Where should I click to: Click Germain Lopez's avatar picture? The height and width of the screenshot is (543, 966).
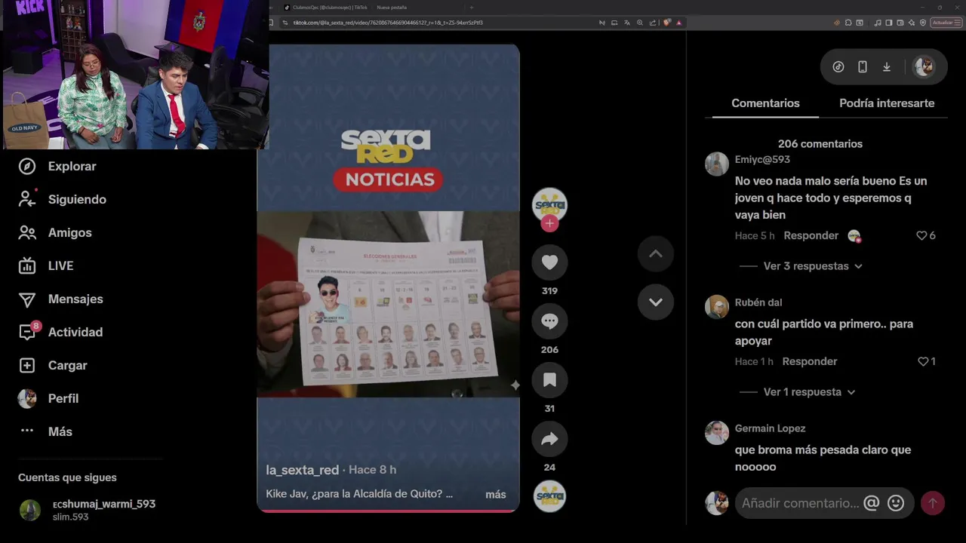(x=716, y=433)
